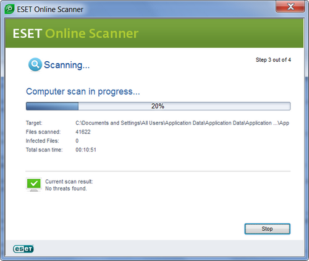Click the 'Current scan result:' label
The image size is (309, 261).
click(69, 182)
